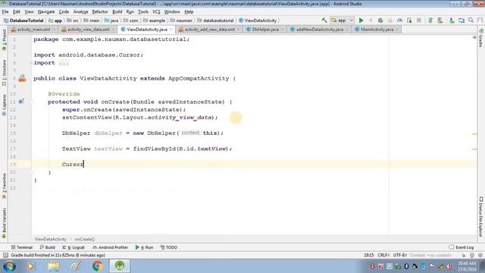485x273 pixels.
Task: Switch to DbHelper.java tab
Action: point(265,30)
